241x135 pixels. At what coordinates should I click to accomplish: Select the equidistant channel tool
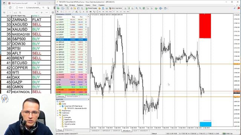[76, 12]
